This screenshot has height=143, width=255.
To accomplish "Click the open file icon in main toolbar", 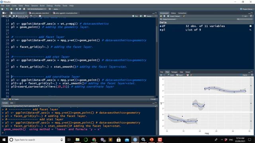I will pyautogui.click(x=11, y=9).
